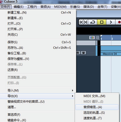This screenshot has height=122, width=121.
Task: Click ruler at bar 1 marker
Action: (x=101, y=39)
